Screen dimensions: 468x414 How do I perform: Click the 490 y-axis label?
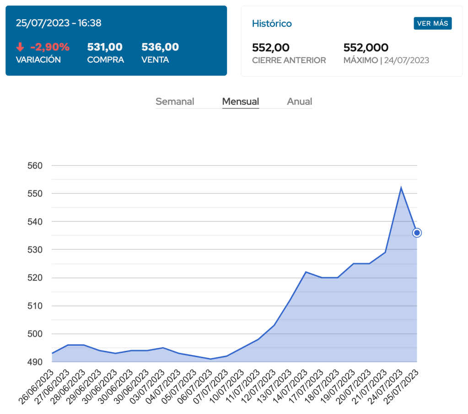pyautogui.click(x=35, y=362)
